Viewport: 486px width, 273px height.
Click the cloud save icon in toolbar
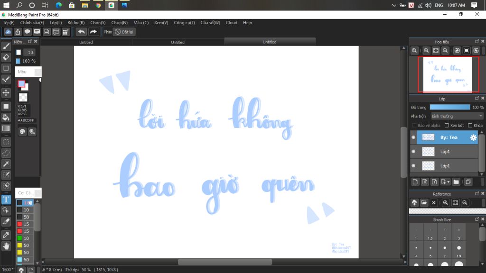coord(8,32)
